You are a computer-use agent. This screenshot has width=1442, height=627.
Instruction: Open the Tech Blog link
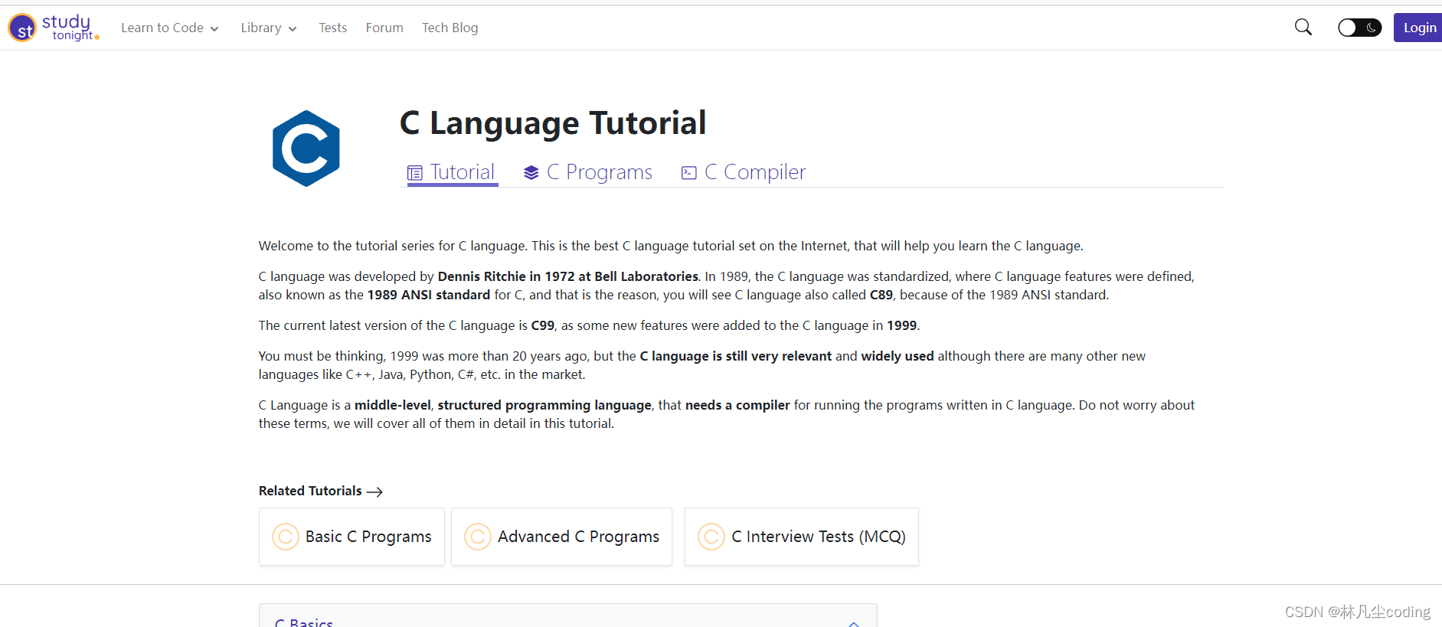pos(450,28)
